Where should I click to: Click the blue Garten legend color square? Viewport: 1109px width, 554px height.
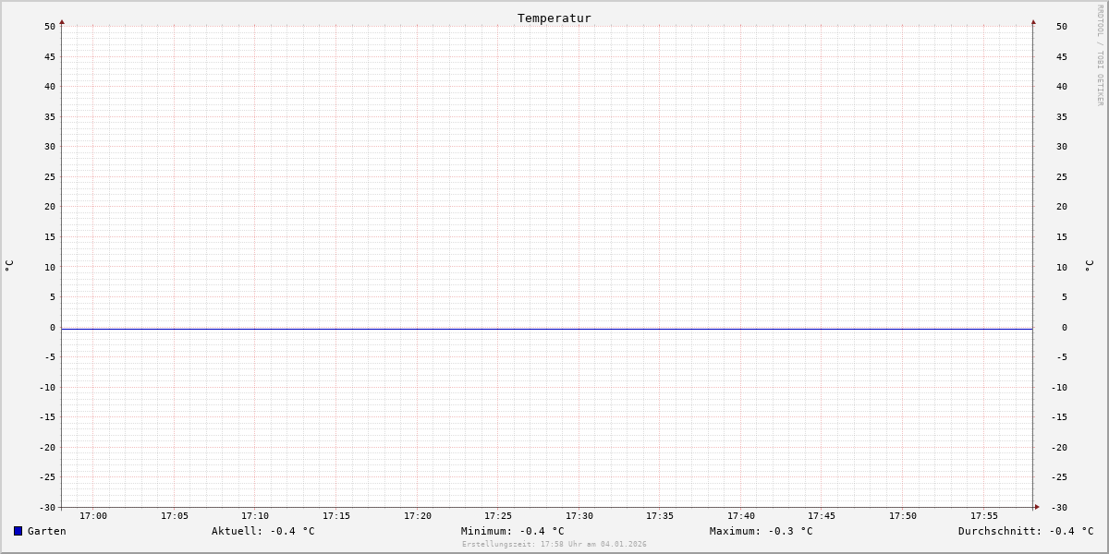[x=18, y=531]
